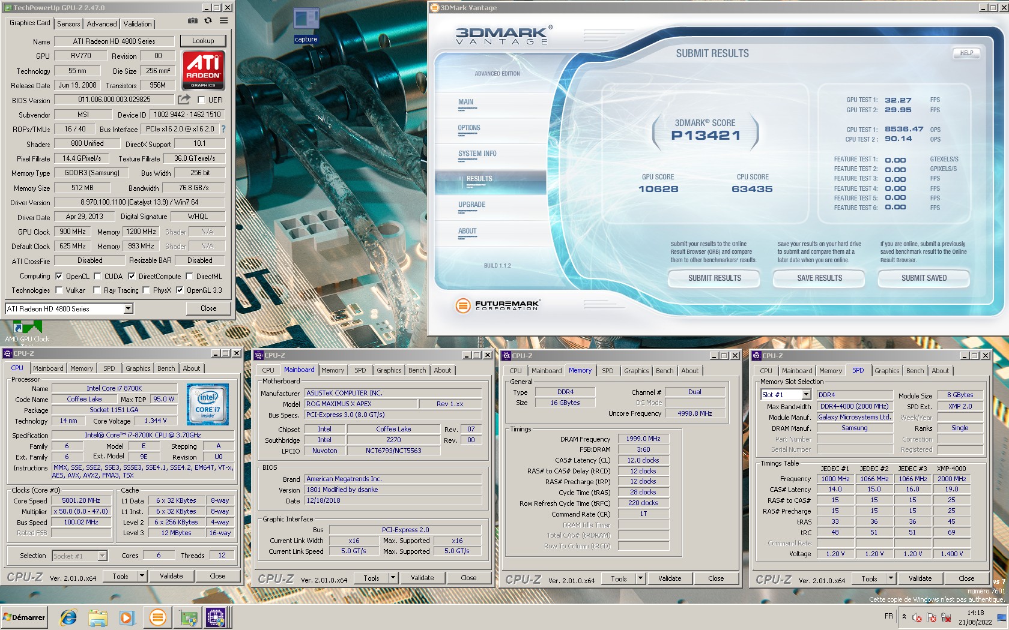The image size is (1009, 630).
Task: Select the capture desktop icon
Action: 306,26
